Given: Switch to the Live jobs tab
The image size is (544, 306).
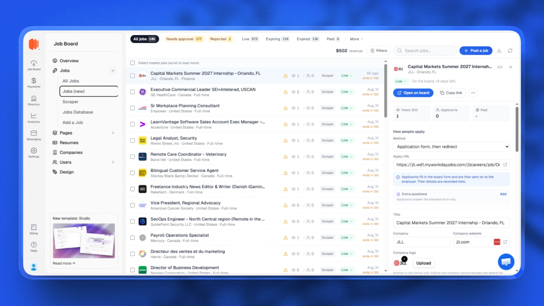Looking at the screenshot, I should pos(250,39).
